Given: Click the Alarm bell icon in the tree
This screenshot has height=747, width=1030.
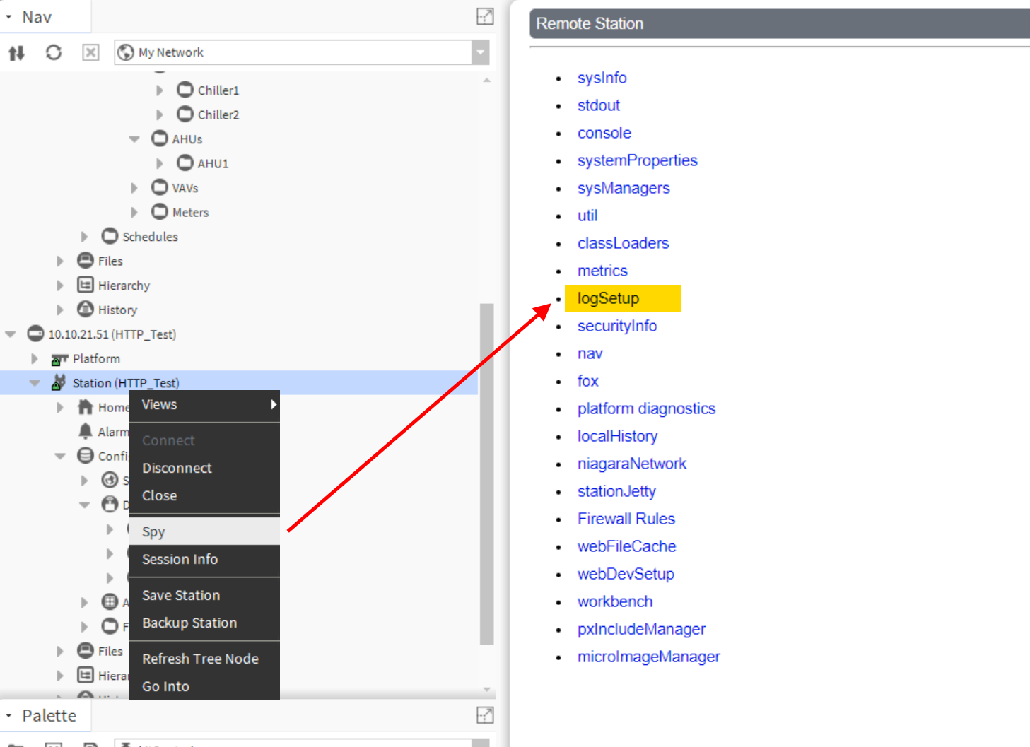Looking at the screenshot, I should click(x=85, y=430).
